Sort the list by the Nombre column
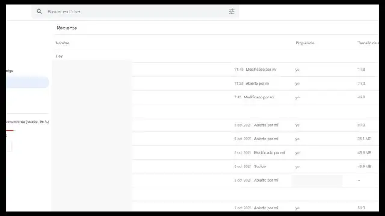Image resolution: width=385 pixels, height=216 pixels. pos(63,43)
